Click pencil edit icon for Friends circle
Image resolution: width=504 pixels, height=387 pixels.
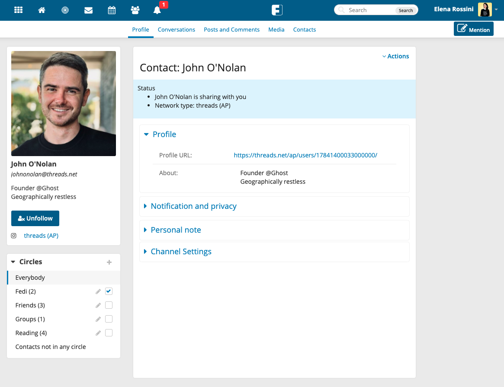click(x=98, y=305)
